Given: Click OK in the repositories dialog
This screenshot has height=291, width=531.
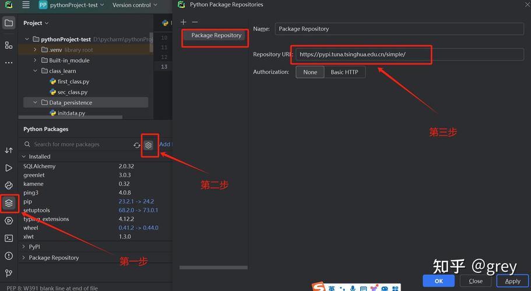Looking at the screenshot, I should [x=438, y=281].
